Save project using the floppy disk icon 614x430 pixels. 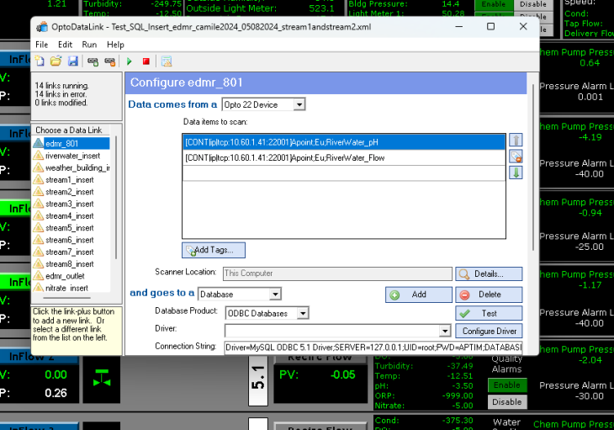73,61
